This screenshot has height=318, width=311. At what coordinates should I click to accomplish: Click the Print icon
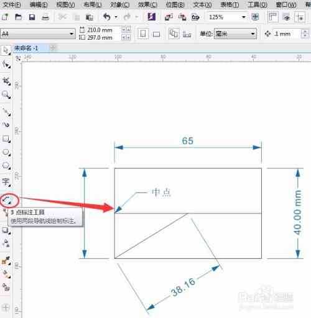coord(45,17)
